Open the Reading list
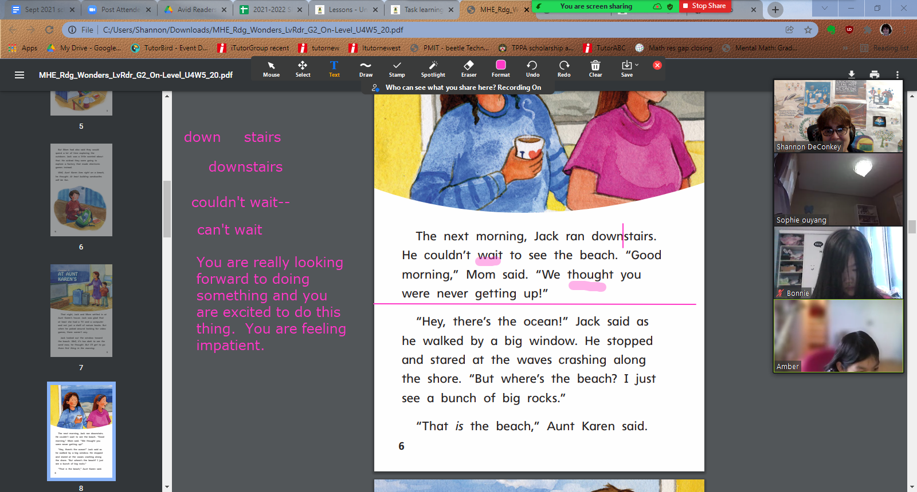 [x=885, y=48]
